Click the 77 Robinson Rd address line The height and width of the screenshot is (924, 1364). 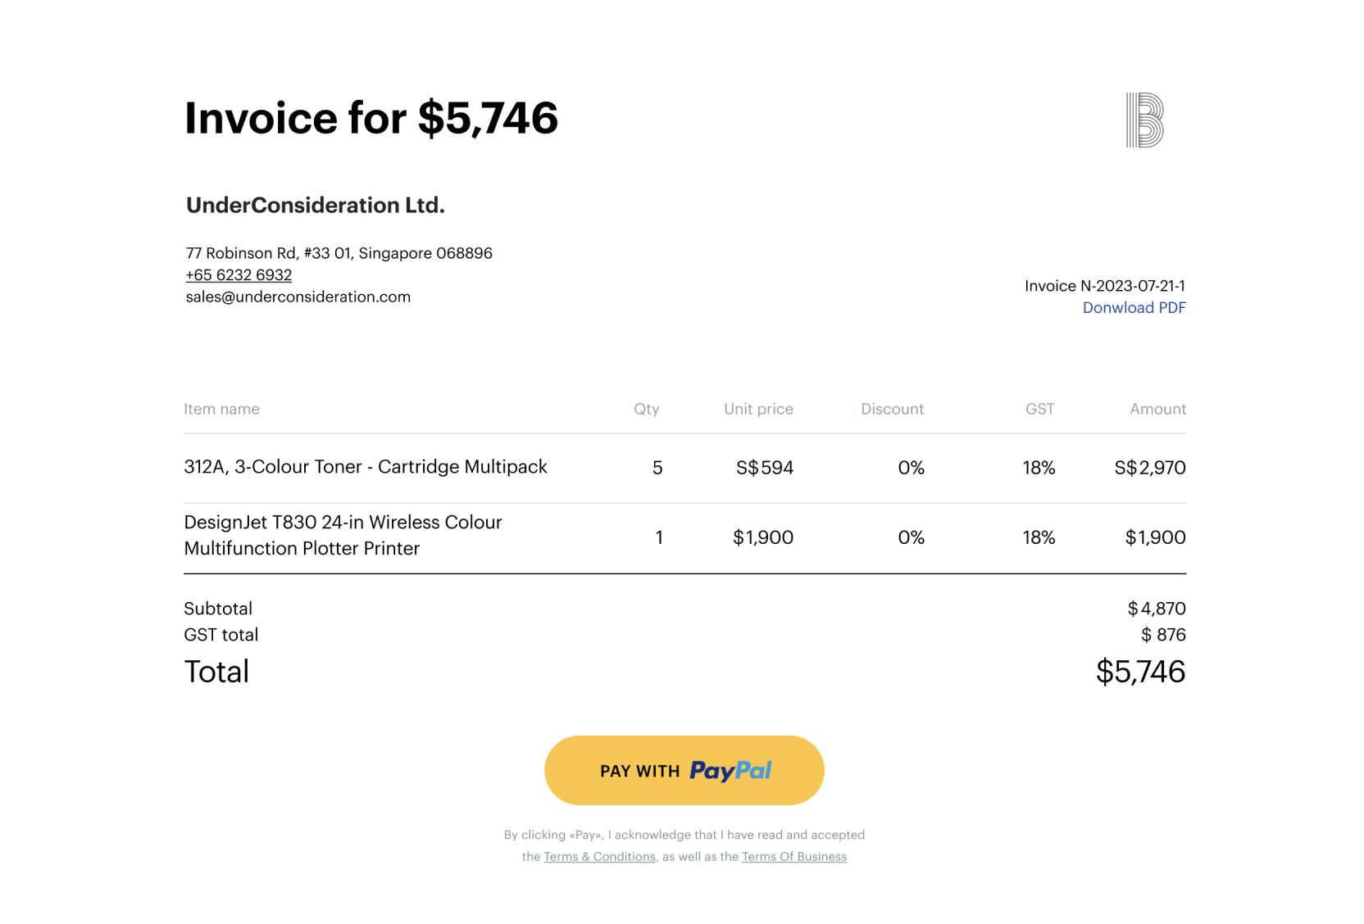339,253
